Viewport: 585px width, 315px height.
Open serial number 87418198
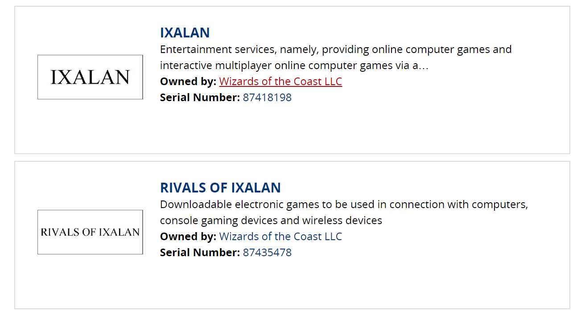267,98
